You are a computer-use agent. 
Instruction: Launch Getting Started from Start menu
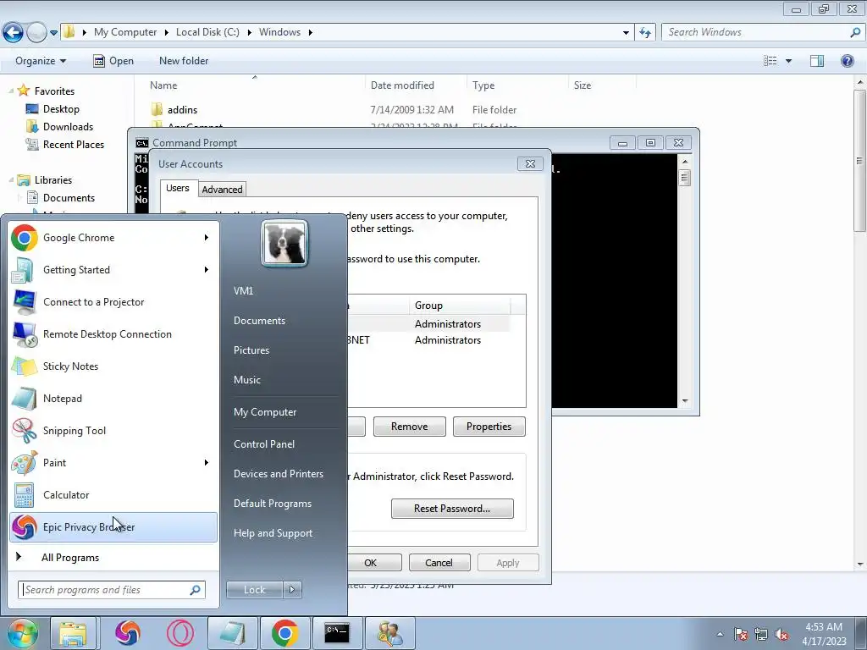(x=113, y=270)
